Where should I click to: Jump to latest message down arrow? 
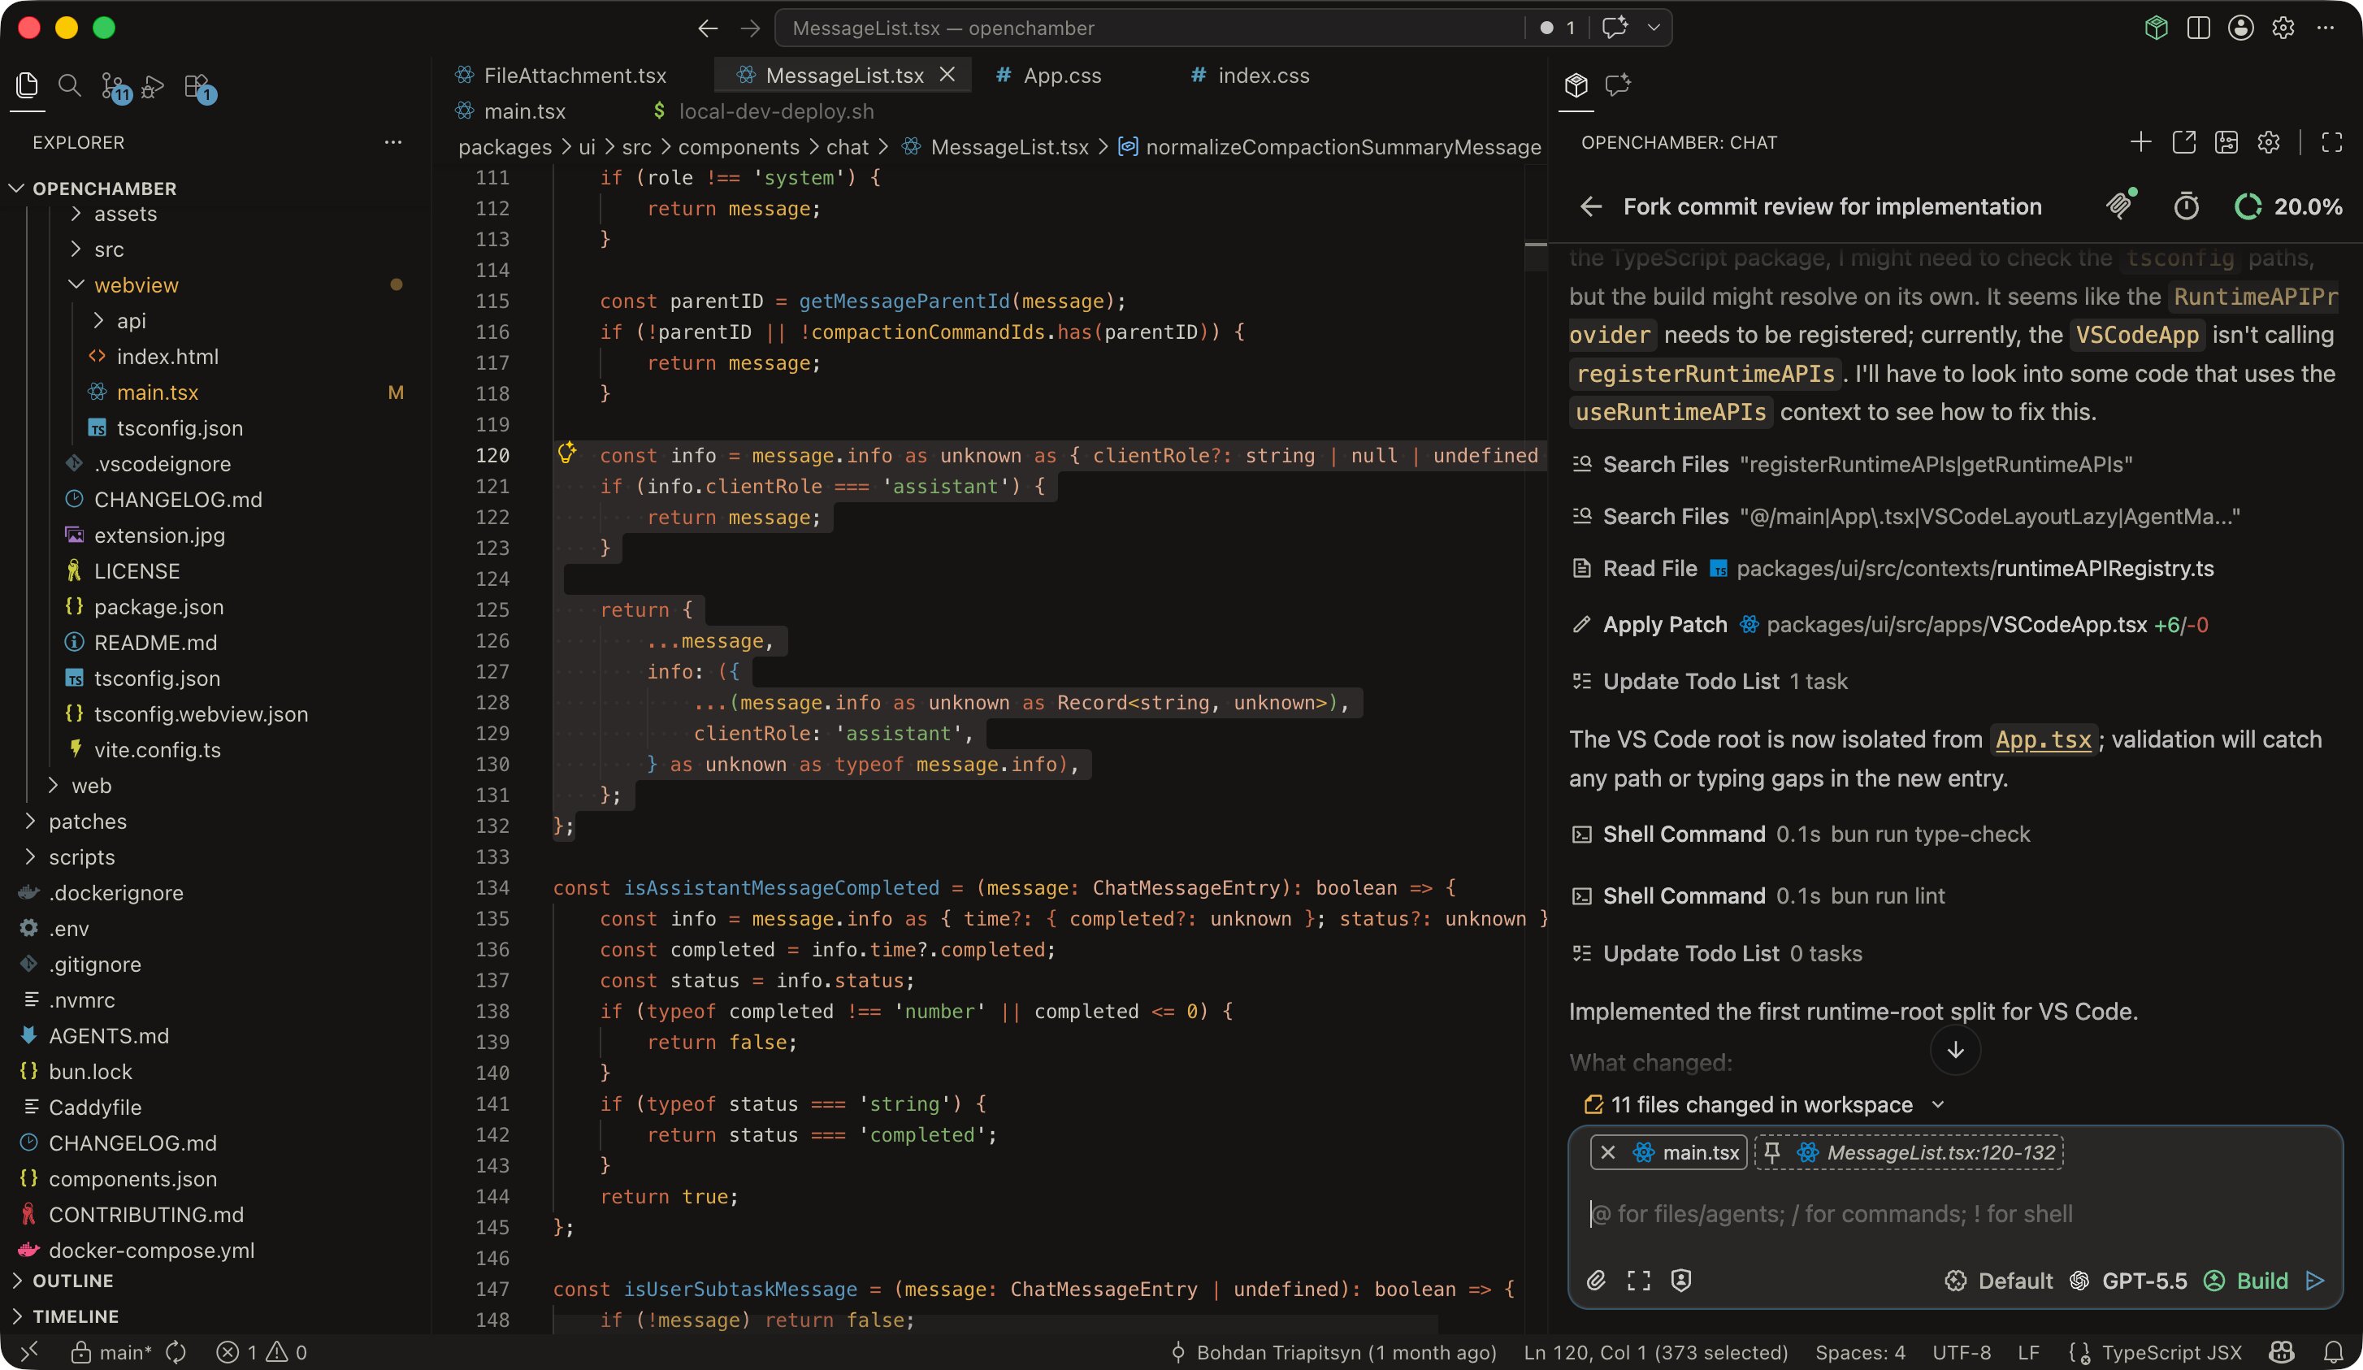point(1955,1049)
